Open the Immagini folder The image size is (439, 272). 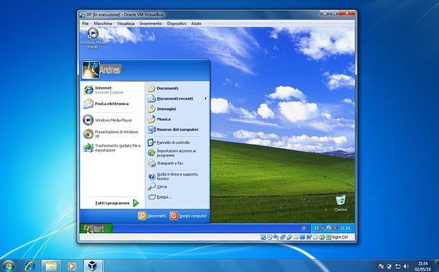(x=162, y=109)
